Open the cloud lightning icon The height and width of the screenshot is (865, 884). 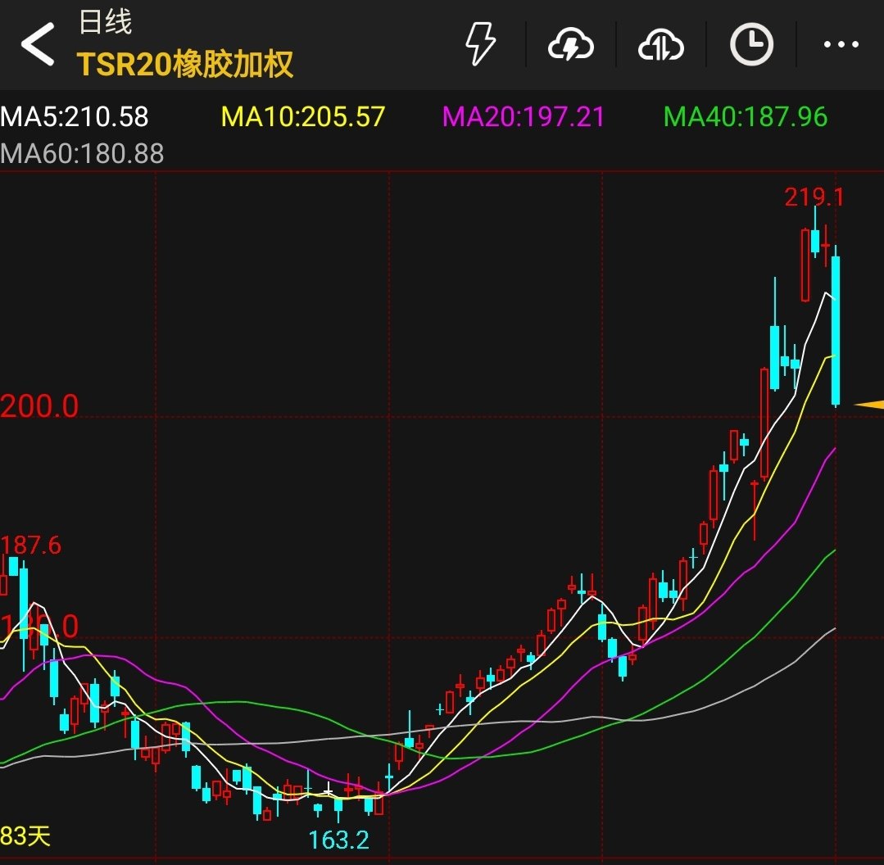click(x=570, y=44)
